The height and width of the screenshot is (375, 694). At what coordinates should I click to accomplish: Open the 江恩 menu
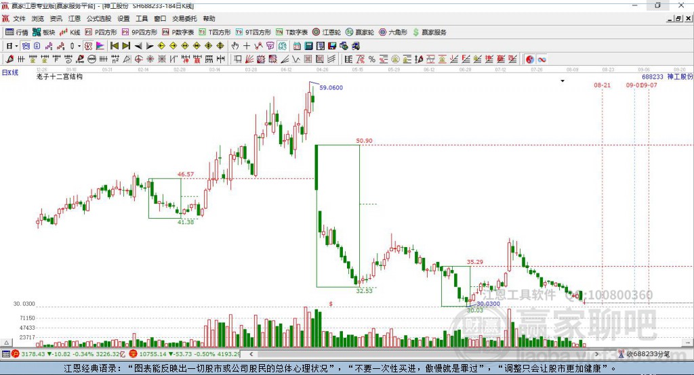pyautogui.click(x=75, y=18)
